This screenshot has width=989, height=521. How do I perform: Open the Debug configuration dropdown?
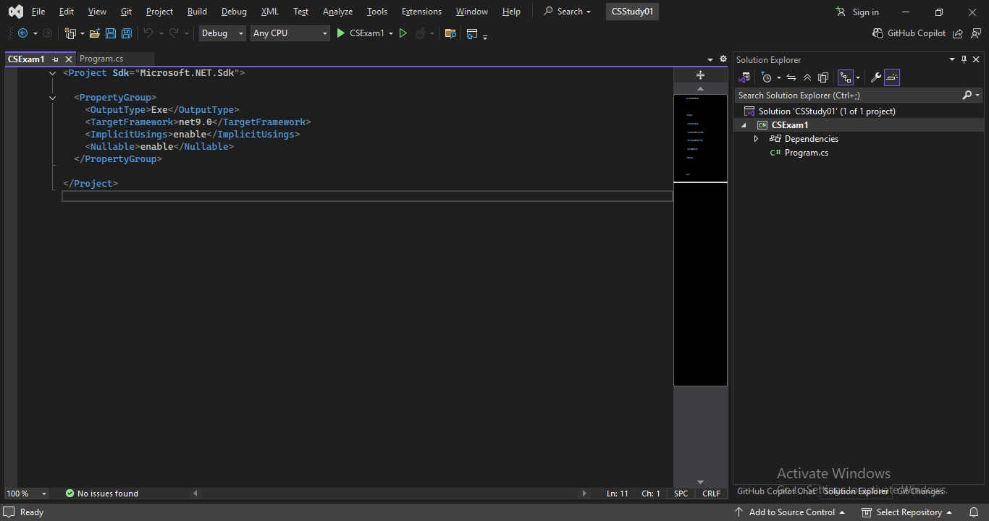(222, 33)
